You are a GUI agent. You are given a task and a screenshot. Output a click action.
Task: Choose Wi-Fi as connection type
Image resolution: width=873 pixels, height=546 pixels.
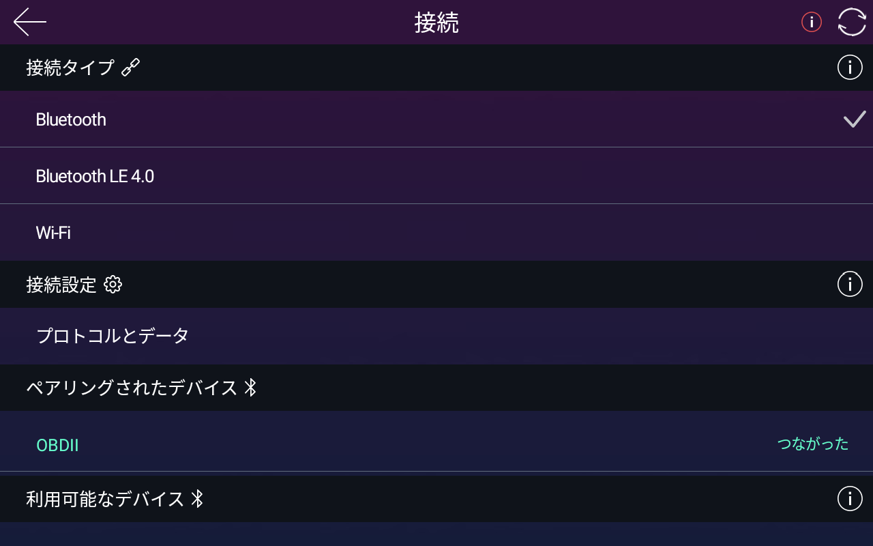point(53,233)
